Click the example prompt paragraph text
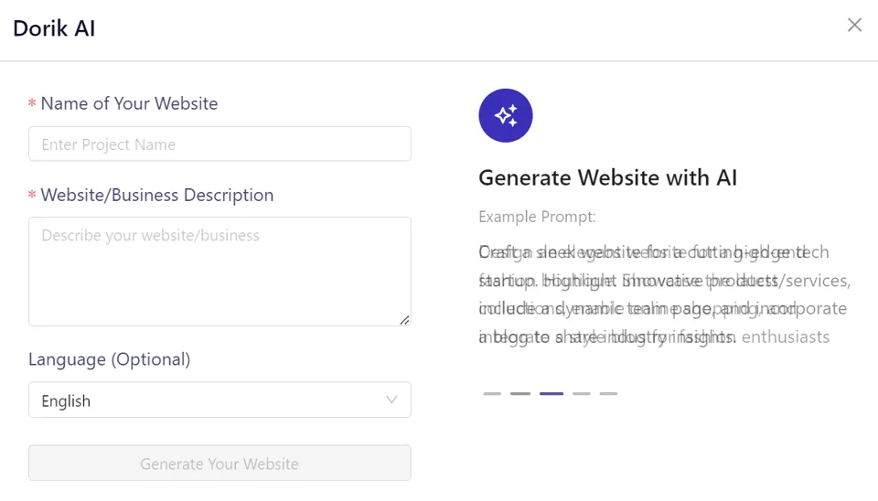The width and height of the screenshot is (878, 501). 665,294
